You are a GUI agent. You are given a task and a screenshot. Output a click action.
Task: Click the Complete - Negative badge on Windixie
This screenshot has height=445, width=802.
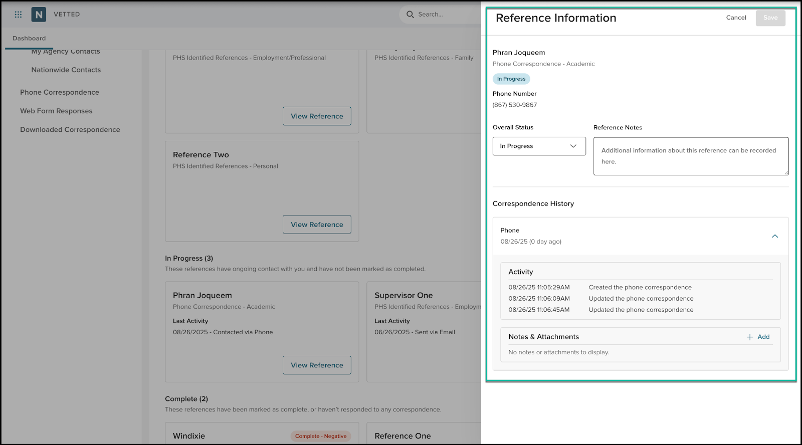[x=321, y=436]
